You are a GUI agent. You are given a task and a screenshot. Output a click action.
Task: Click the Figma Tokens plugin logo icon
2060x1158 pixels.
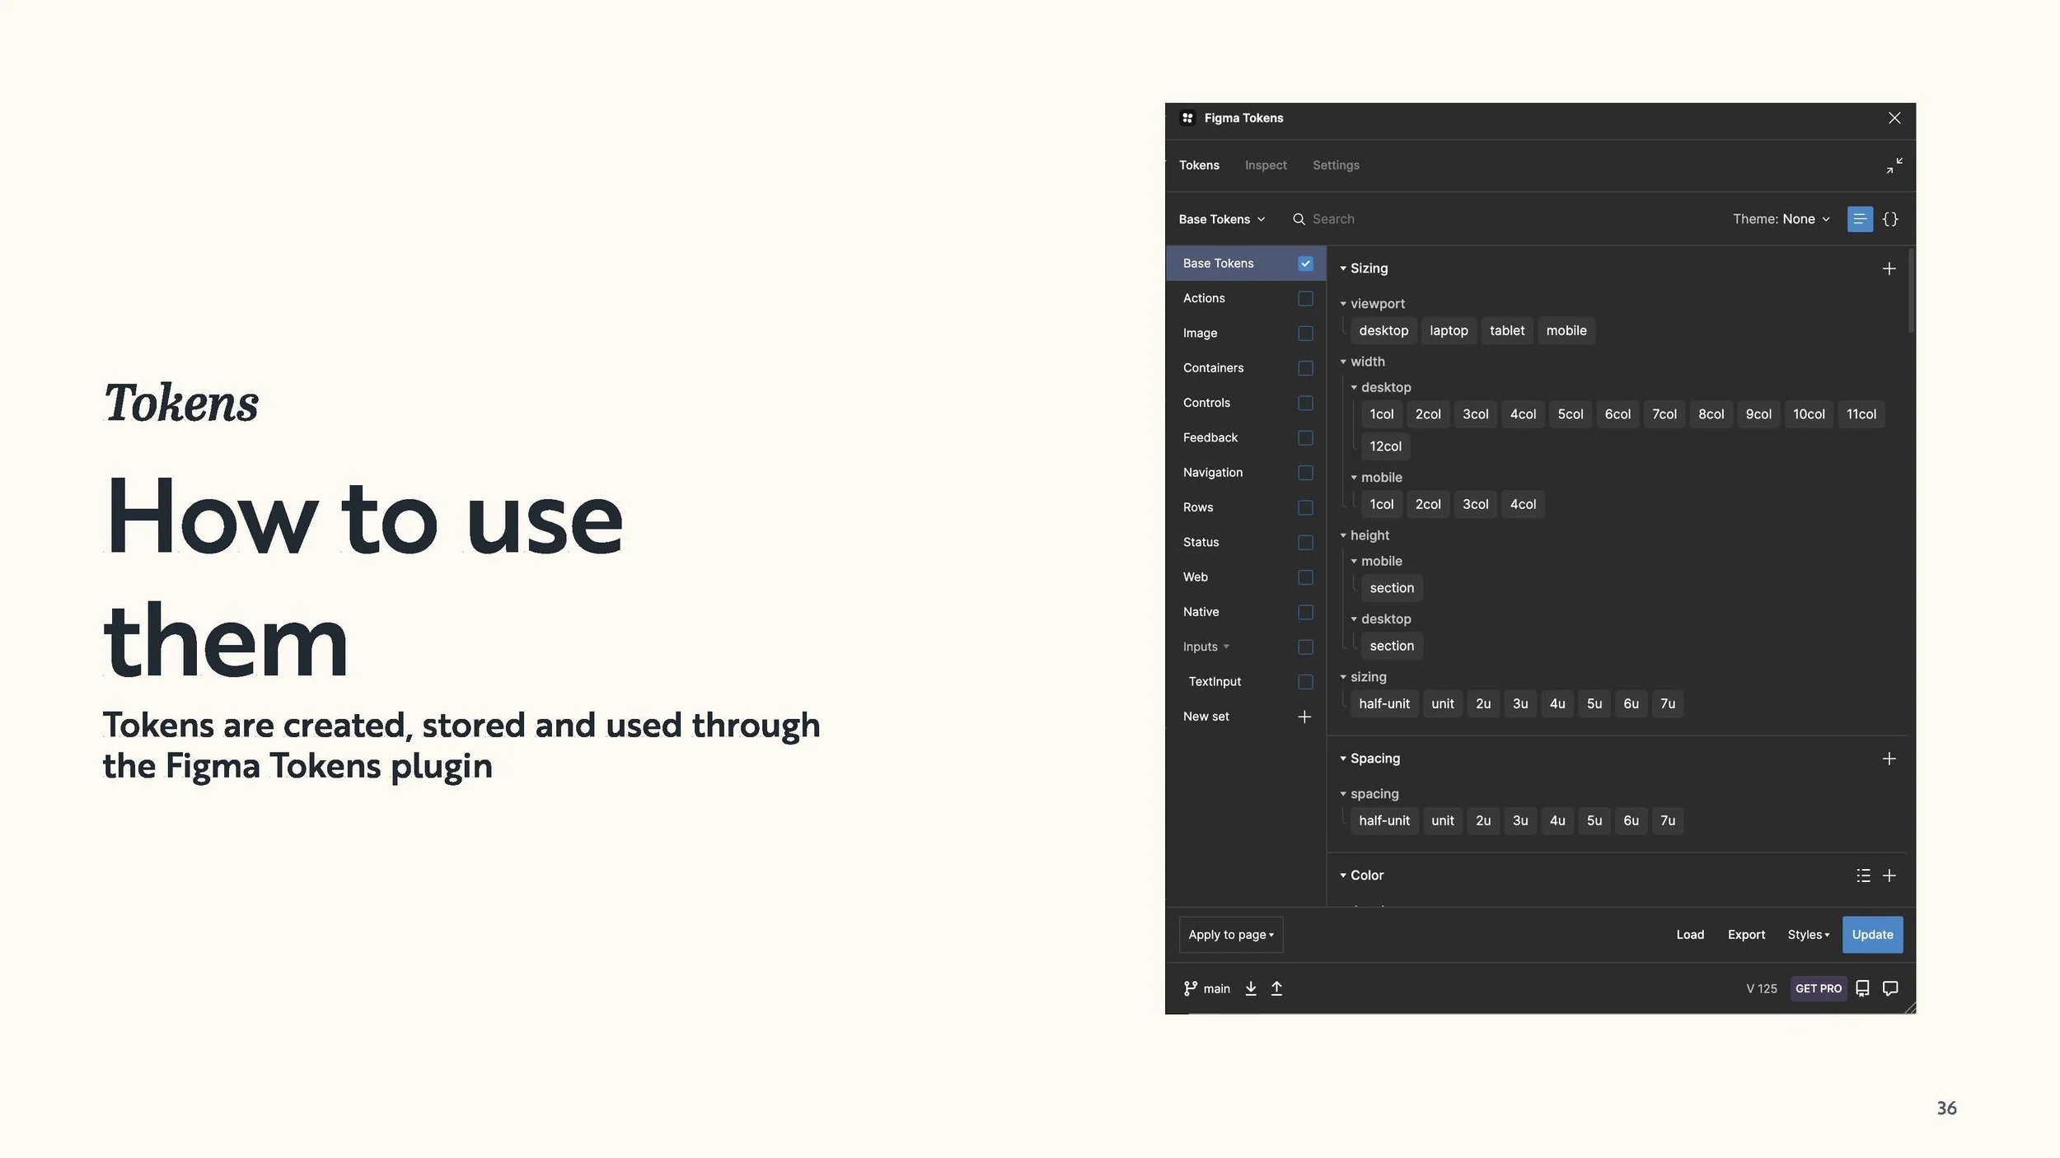pos(1187,118)
